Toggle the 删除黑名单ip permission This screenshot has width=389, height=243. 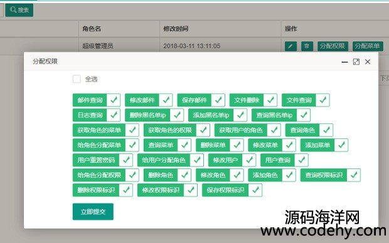(x=154, y=115)
